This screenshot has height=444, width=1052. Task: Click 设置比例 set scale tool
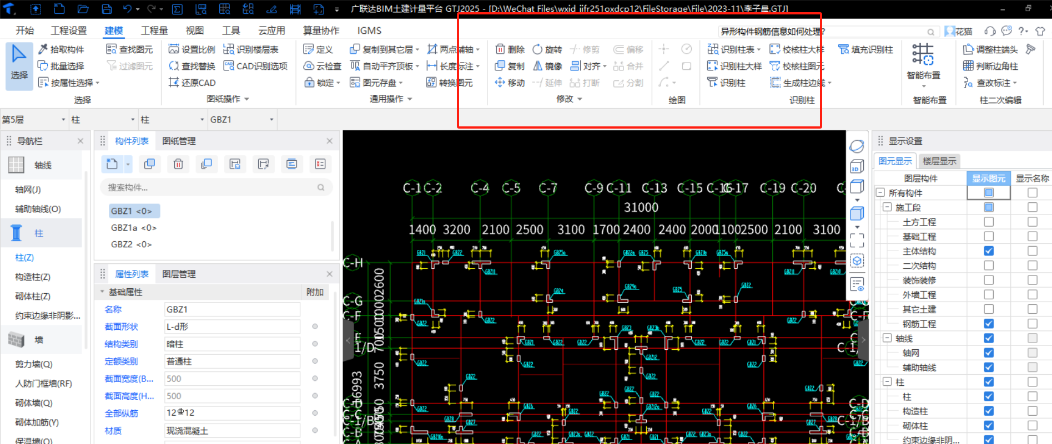192,49
